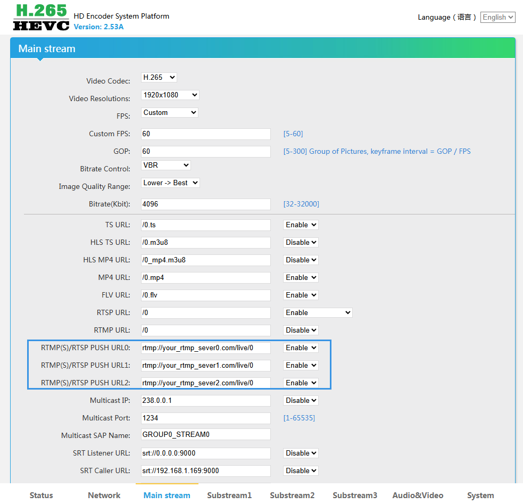
Task: Open the Image Quality Range dropdown
Action: (170, 183)
